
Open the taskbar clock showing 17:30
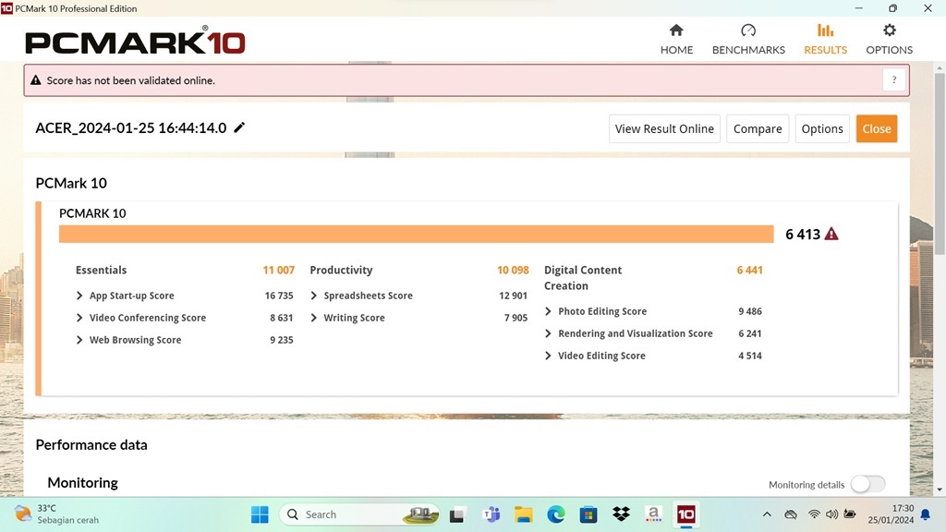point(891,514)
